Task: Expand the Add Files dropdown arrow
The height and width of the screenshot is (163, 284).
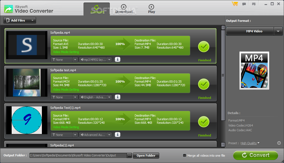Action: 32,20
